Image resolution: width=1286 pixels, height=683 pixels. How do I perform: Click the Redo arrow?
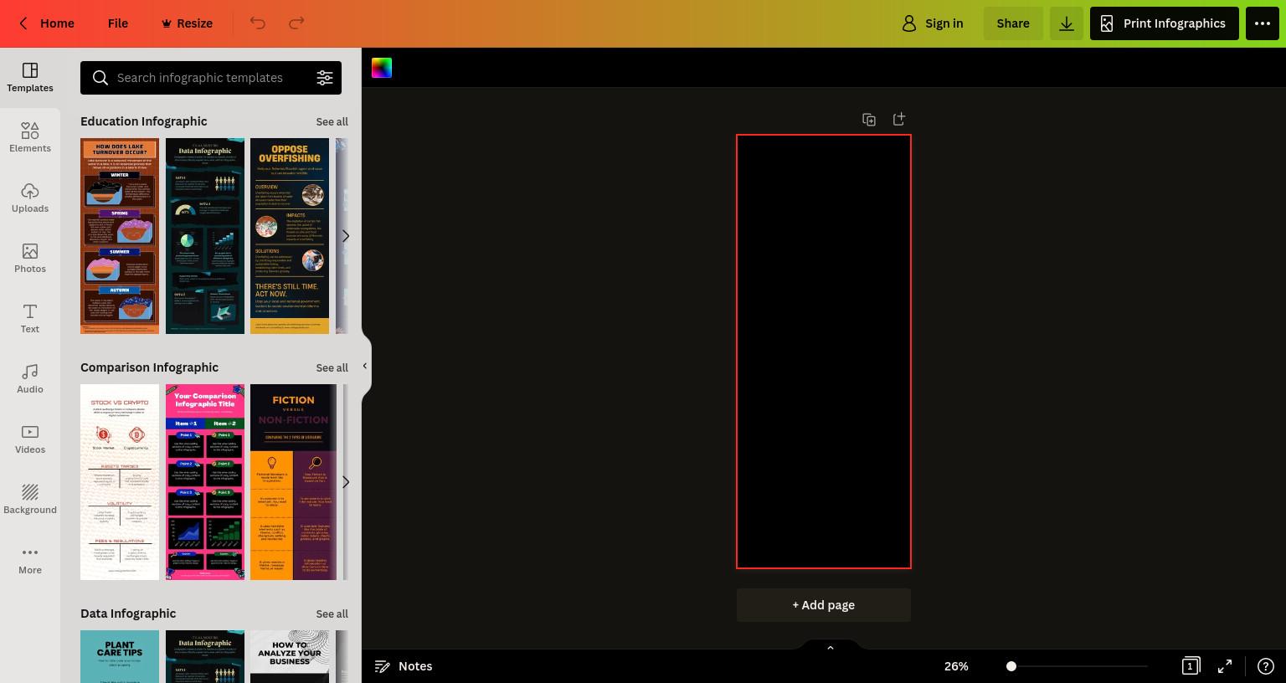(x=296, y=23)
